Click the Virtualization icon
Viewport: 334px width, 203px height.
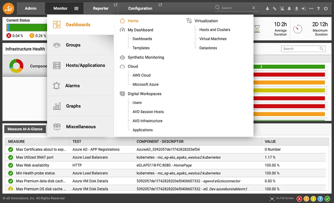point(189,20)
